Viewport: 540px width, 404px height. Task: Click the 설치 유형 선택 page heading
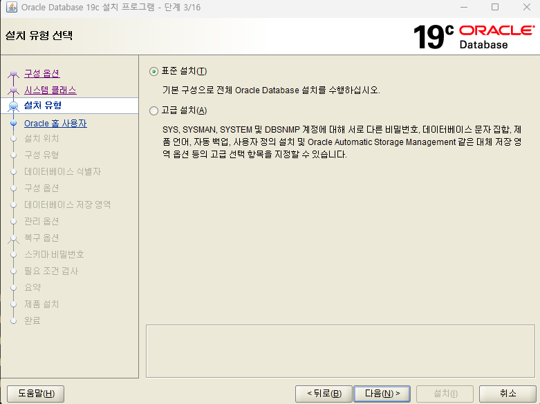pos(39,35)
